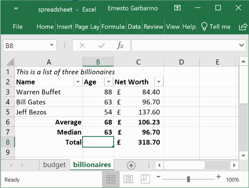The width and height of the screenshot is (249, 188).
Task: Open the File menu
Action: (17, 27)
